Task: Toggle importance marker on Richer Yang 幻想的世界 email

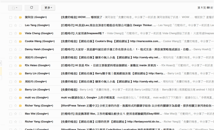Action: point(20,122)
